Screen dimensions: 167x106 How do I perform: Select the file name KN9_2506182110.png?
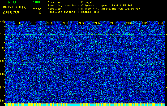[x=14, y=7]
